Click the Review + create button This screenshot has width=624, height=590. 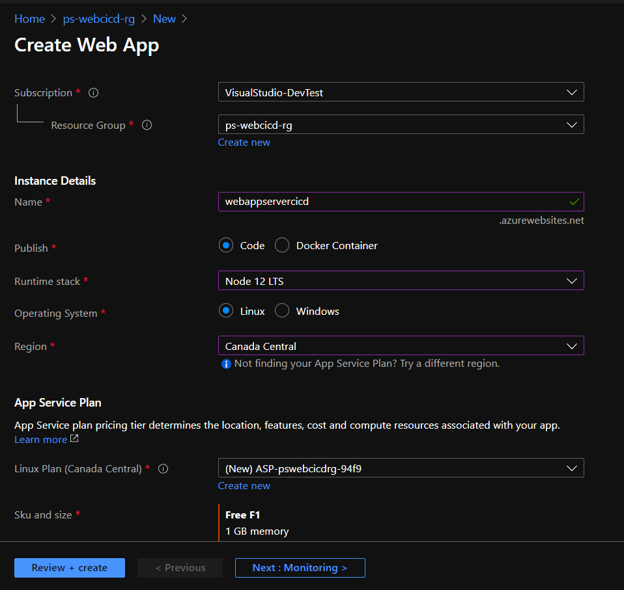(x=69, y=567)
